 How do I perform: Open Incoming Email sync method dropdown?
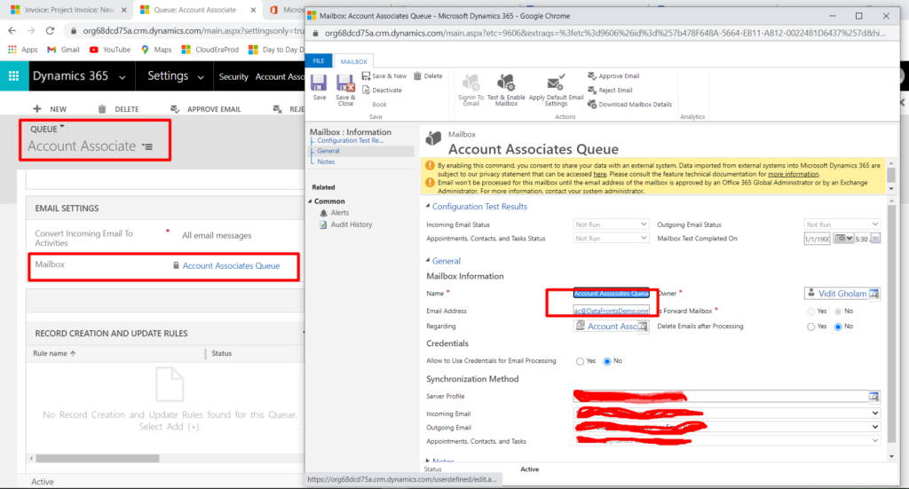coord(727,413)
